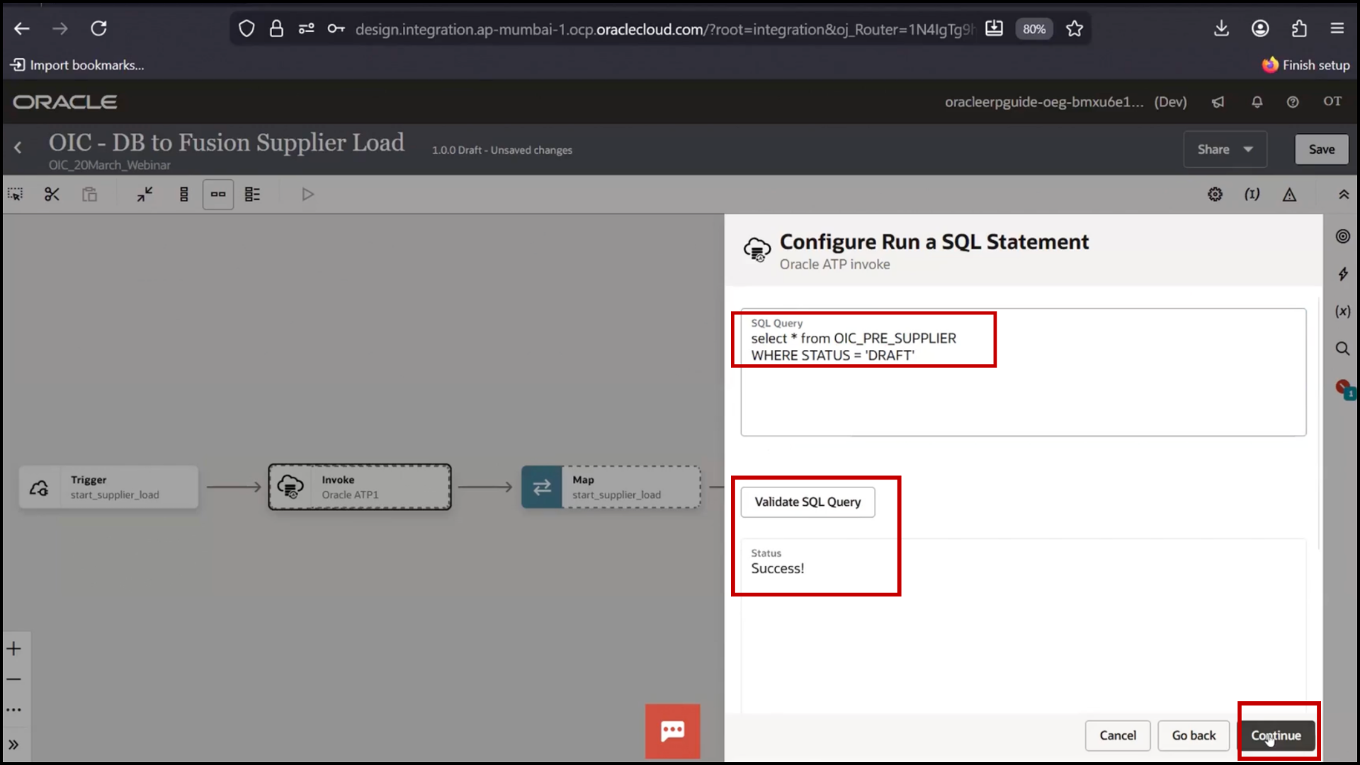The width and height of the screenshot is (1360, 765).
Task: Switch to vertical layout
Action: pos(184,194)
